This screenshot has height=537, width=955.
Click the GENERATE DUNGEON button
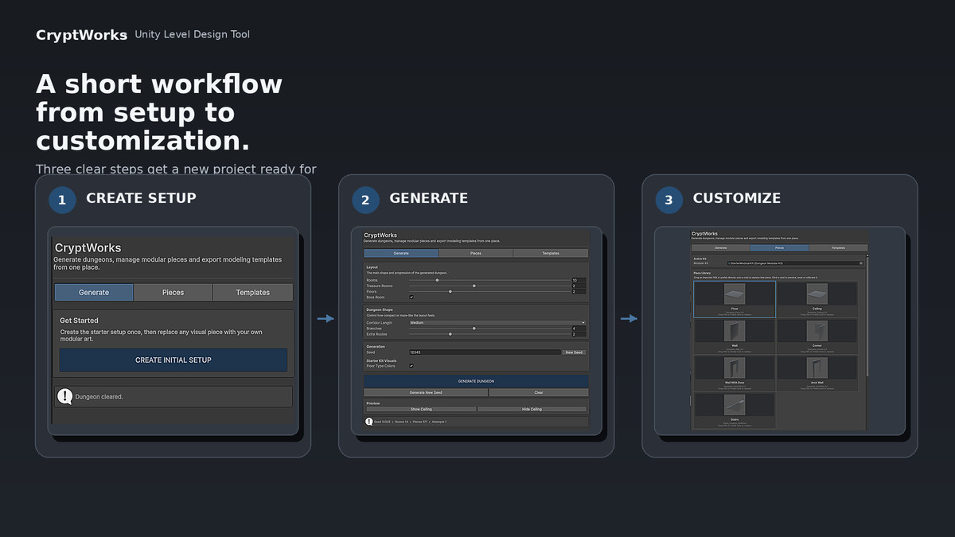pyautogui.click(x=476, y=381)
